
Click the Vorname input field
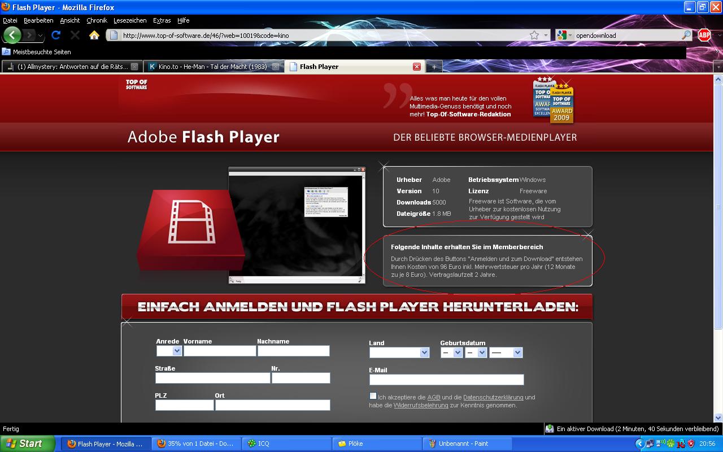[x=220, y=351]
